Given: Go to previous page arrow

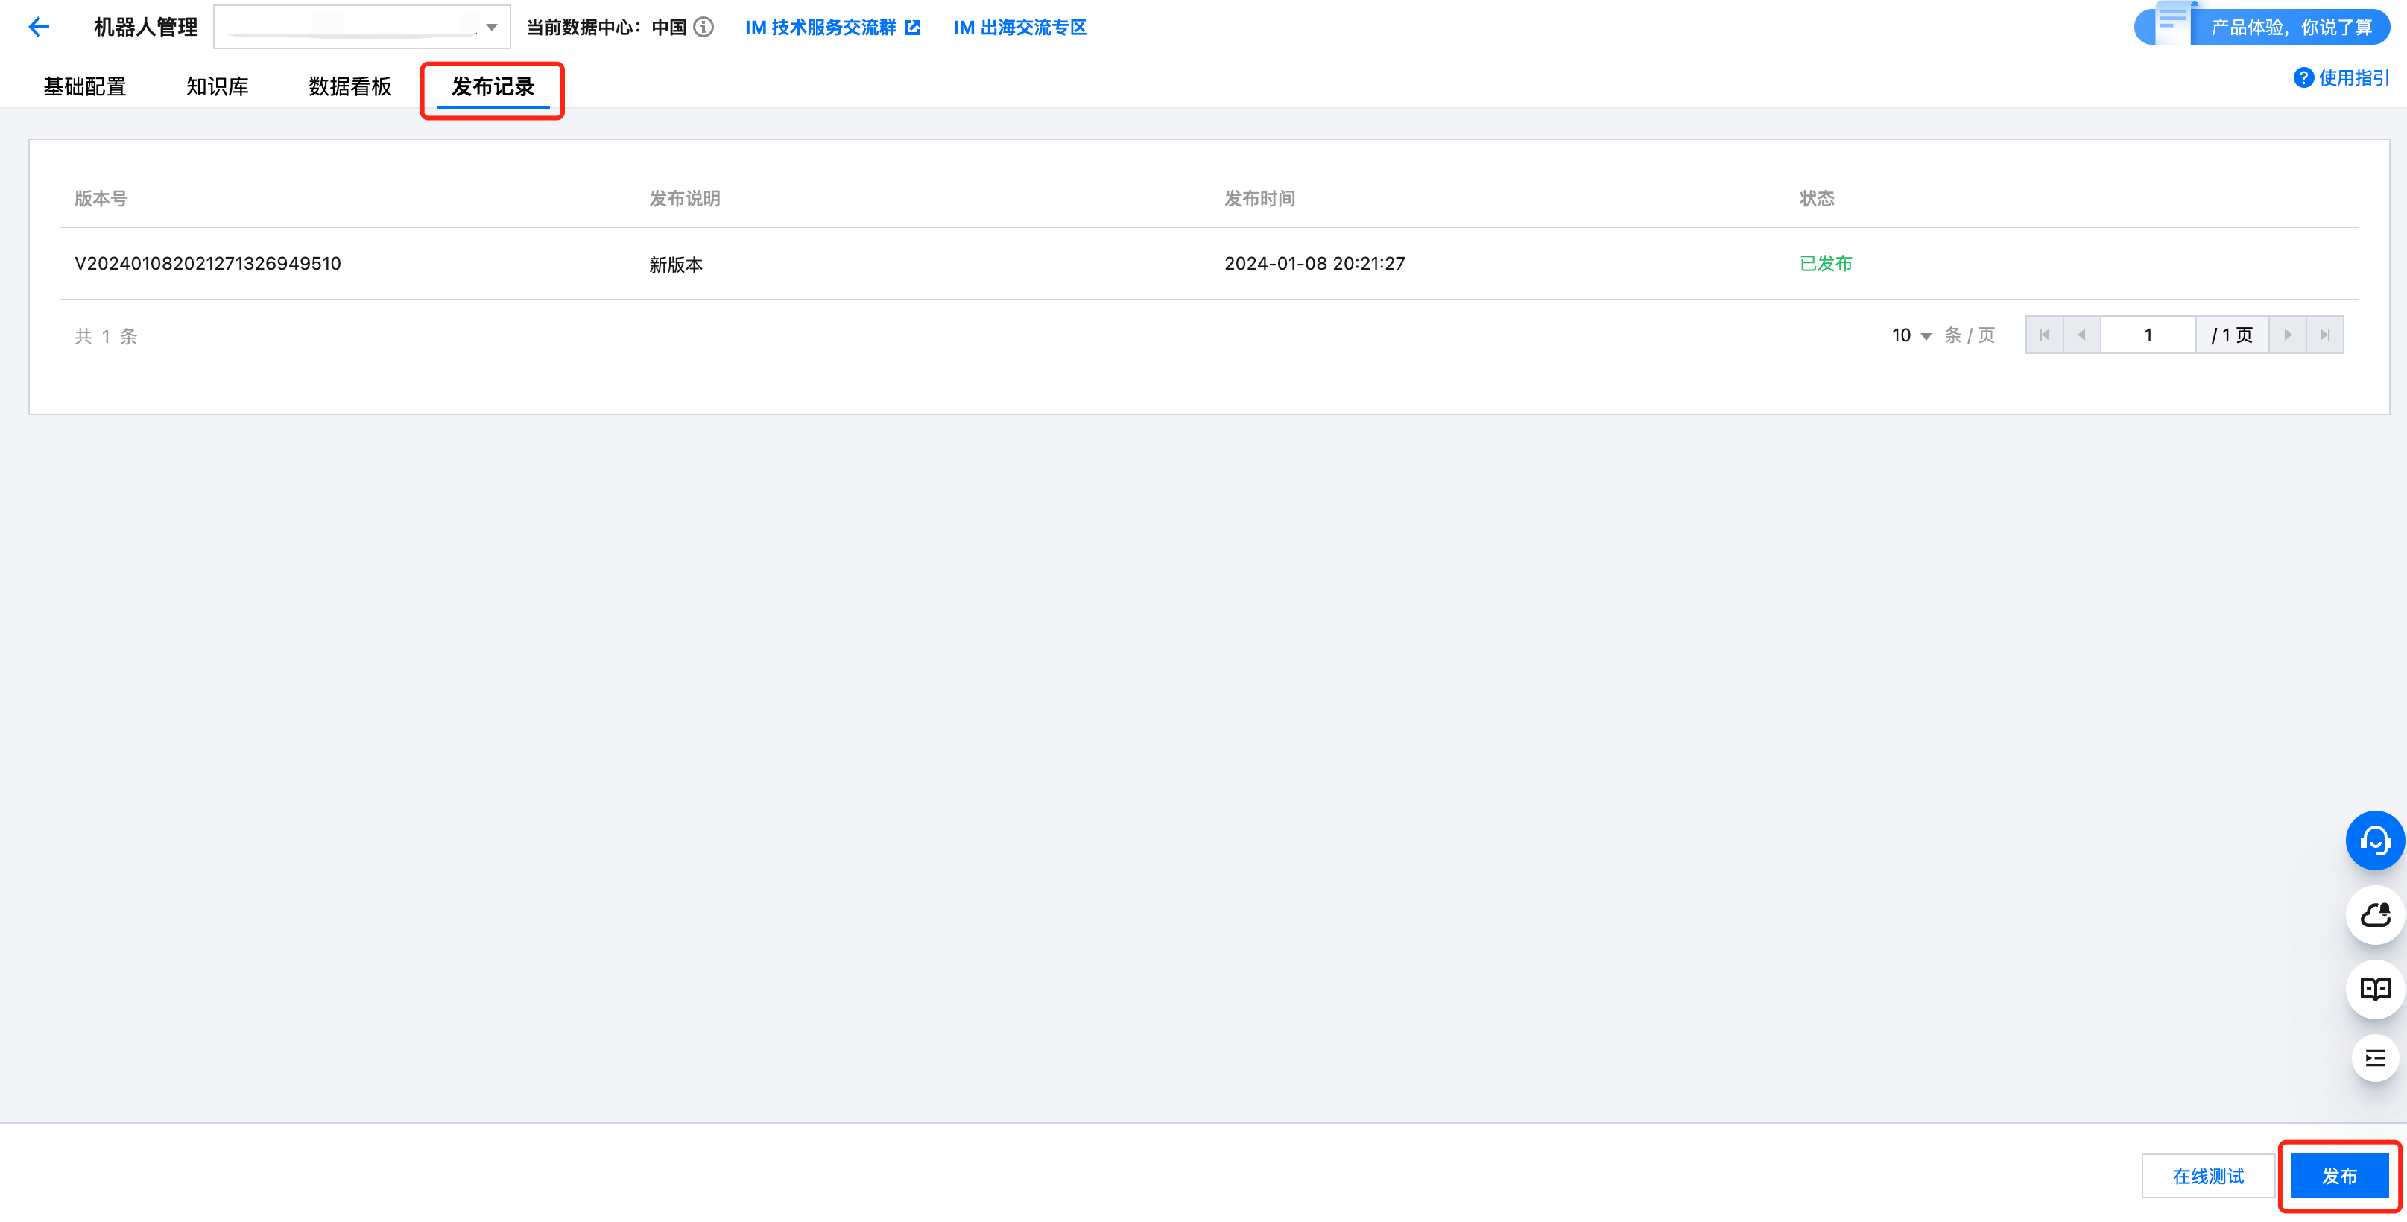Looking at the screenshot, I should 2082,335.
